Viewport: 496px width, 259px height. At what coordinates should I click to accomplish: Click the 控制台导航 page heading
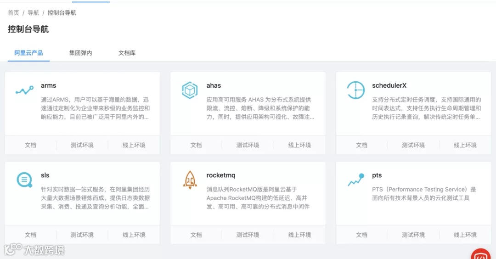tap(28, 29)
